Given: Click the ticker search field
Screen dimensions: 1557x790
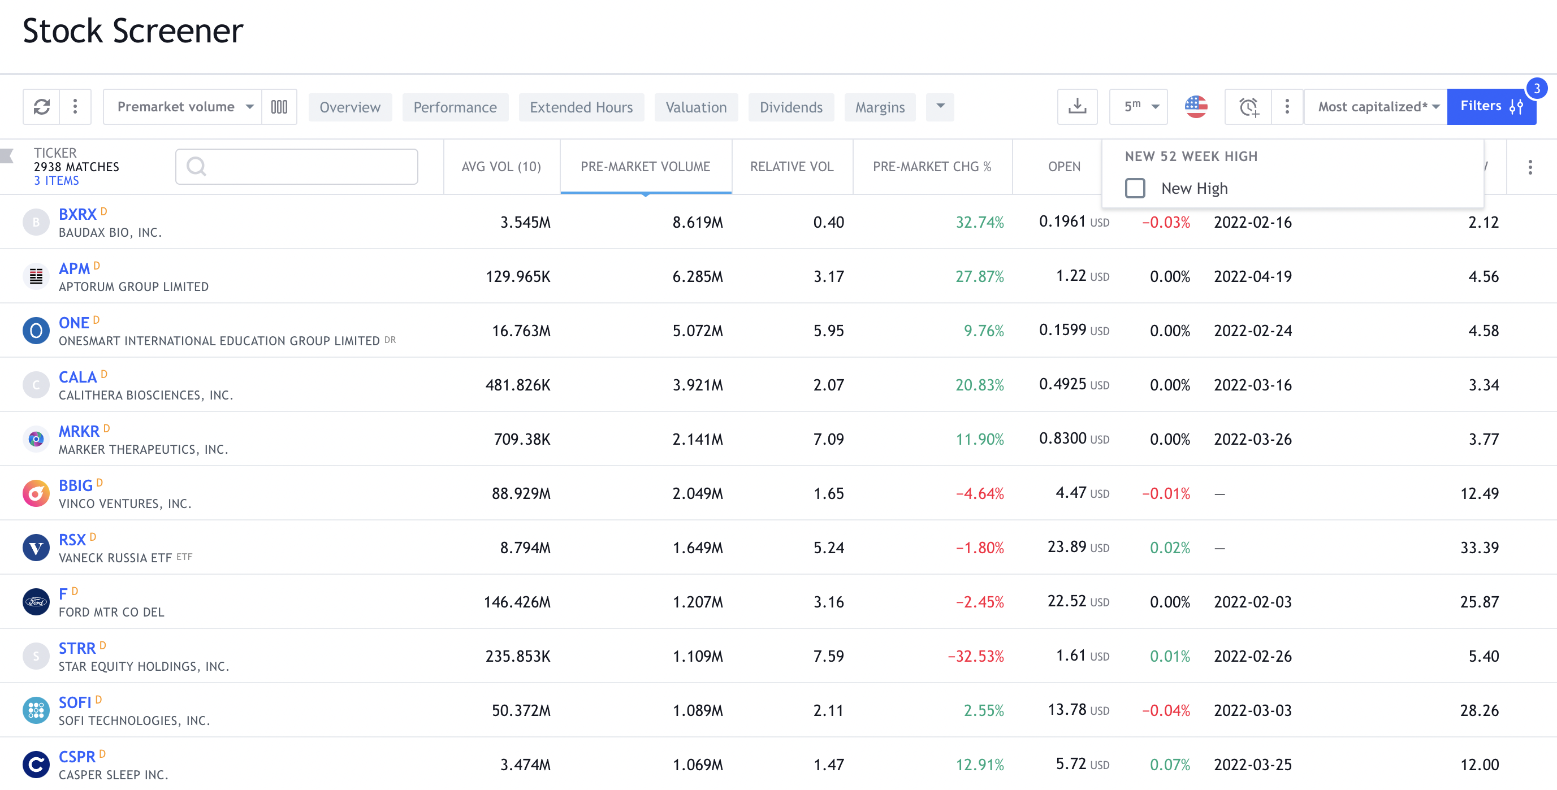Looking at the screenshot, I should point(297,167).
